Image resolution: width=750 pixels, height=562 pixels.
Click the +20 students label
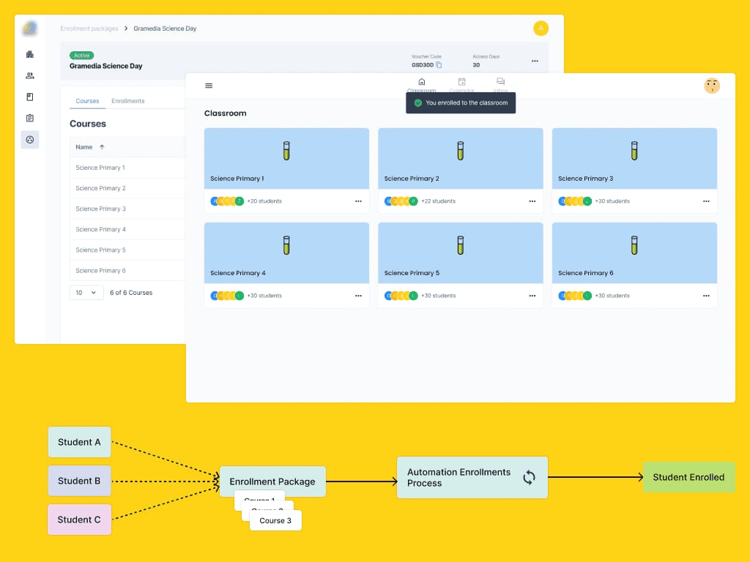[264, 201]
